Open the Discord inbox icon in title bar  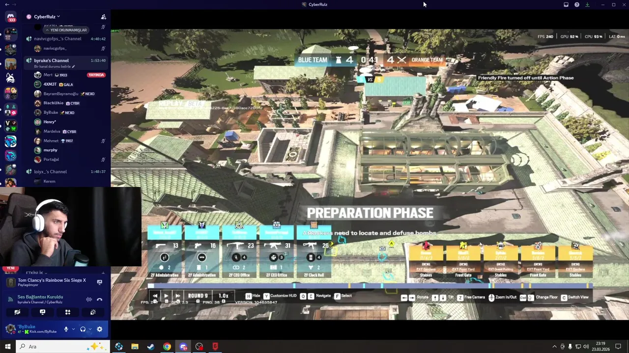point(566,4)
